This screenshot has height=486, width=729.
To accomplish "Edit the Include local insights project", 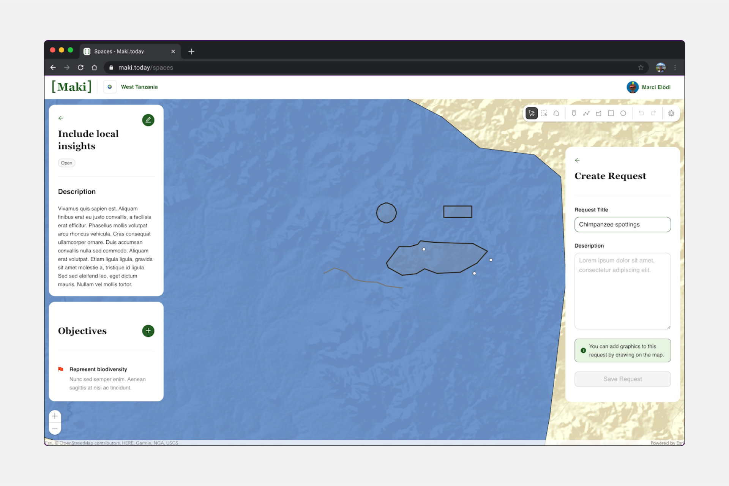I will [x=148, y=120].
